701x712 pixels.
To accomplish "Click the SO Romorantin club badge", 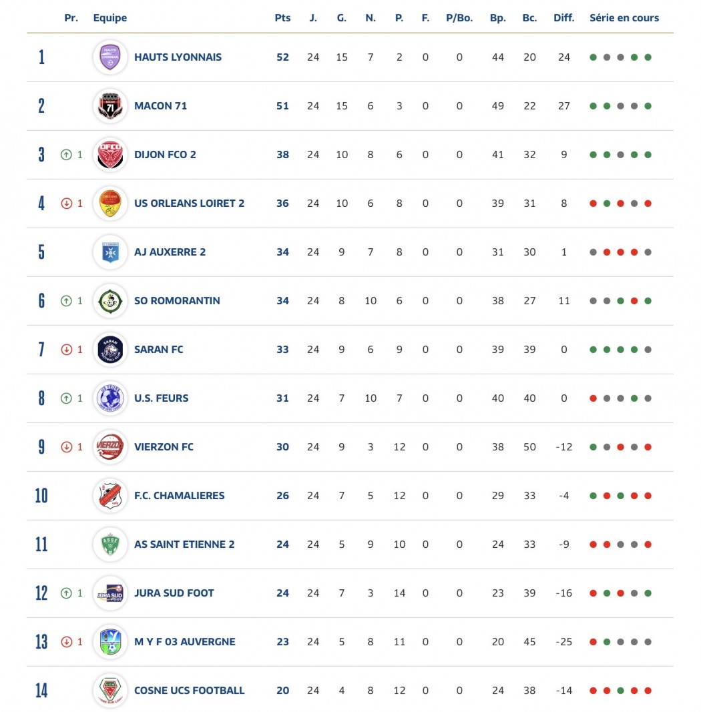I will click(x=110, y=301).
